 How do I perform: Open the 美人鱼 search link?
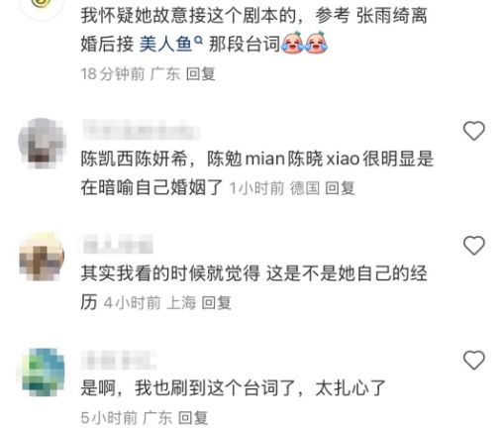[x=166, y=44]
